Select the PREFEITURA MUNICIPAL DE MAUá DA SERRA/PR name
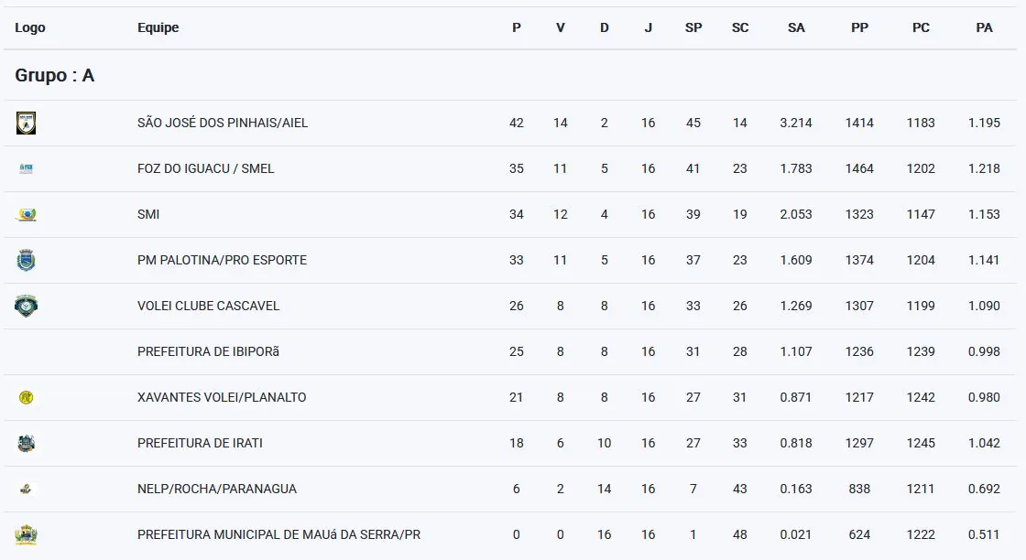The width and height of the screenshot is (1026, 560). pyautogui.click(x=278, y=534)
